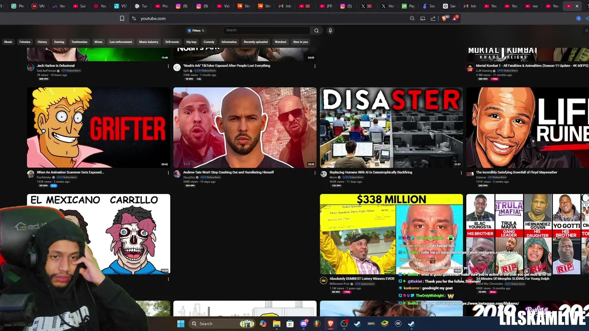Open the Filters button next to search
Viewport: 589px width, 331px height.
pos(196,30)
